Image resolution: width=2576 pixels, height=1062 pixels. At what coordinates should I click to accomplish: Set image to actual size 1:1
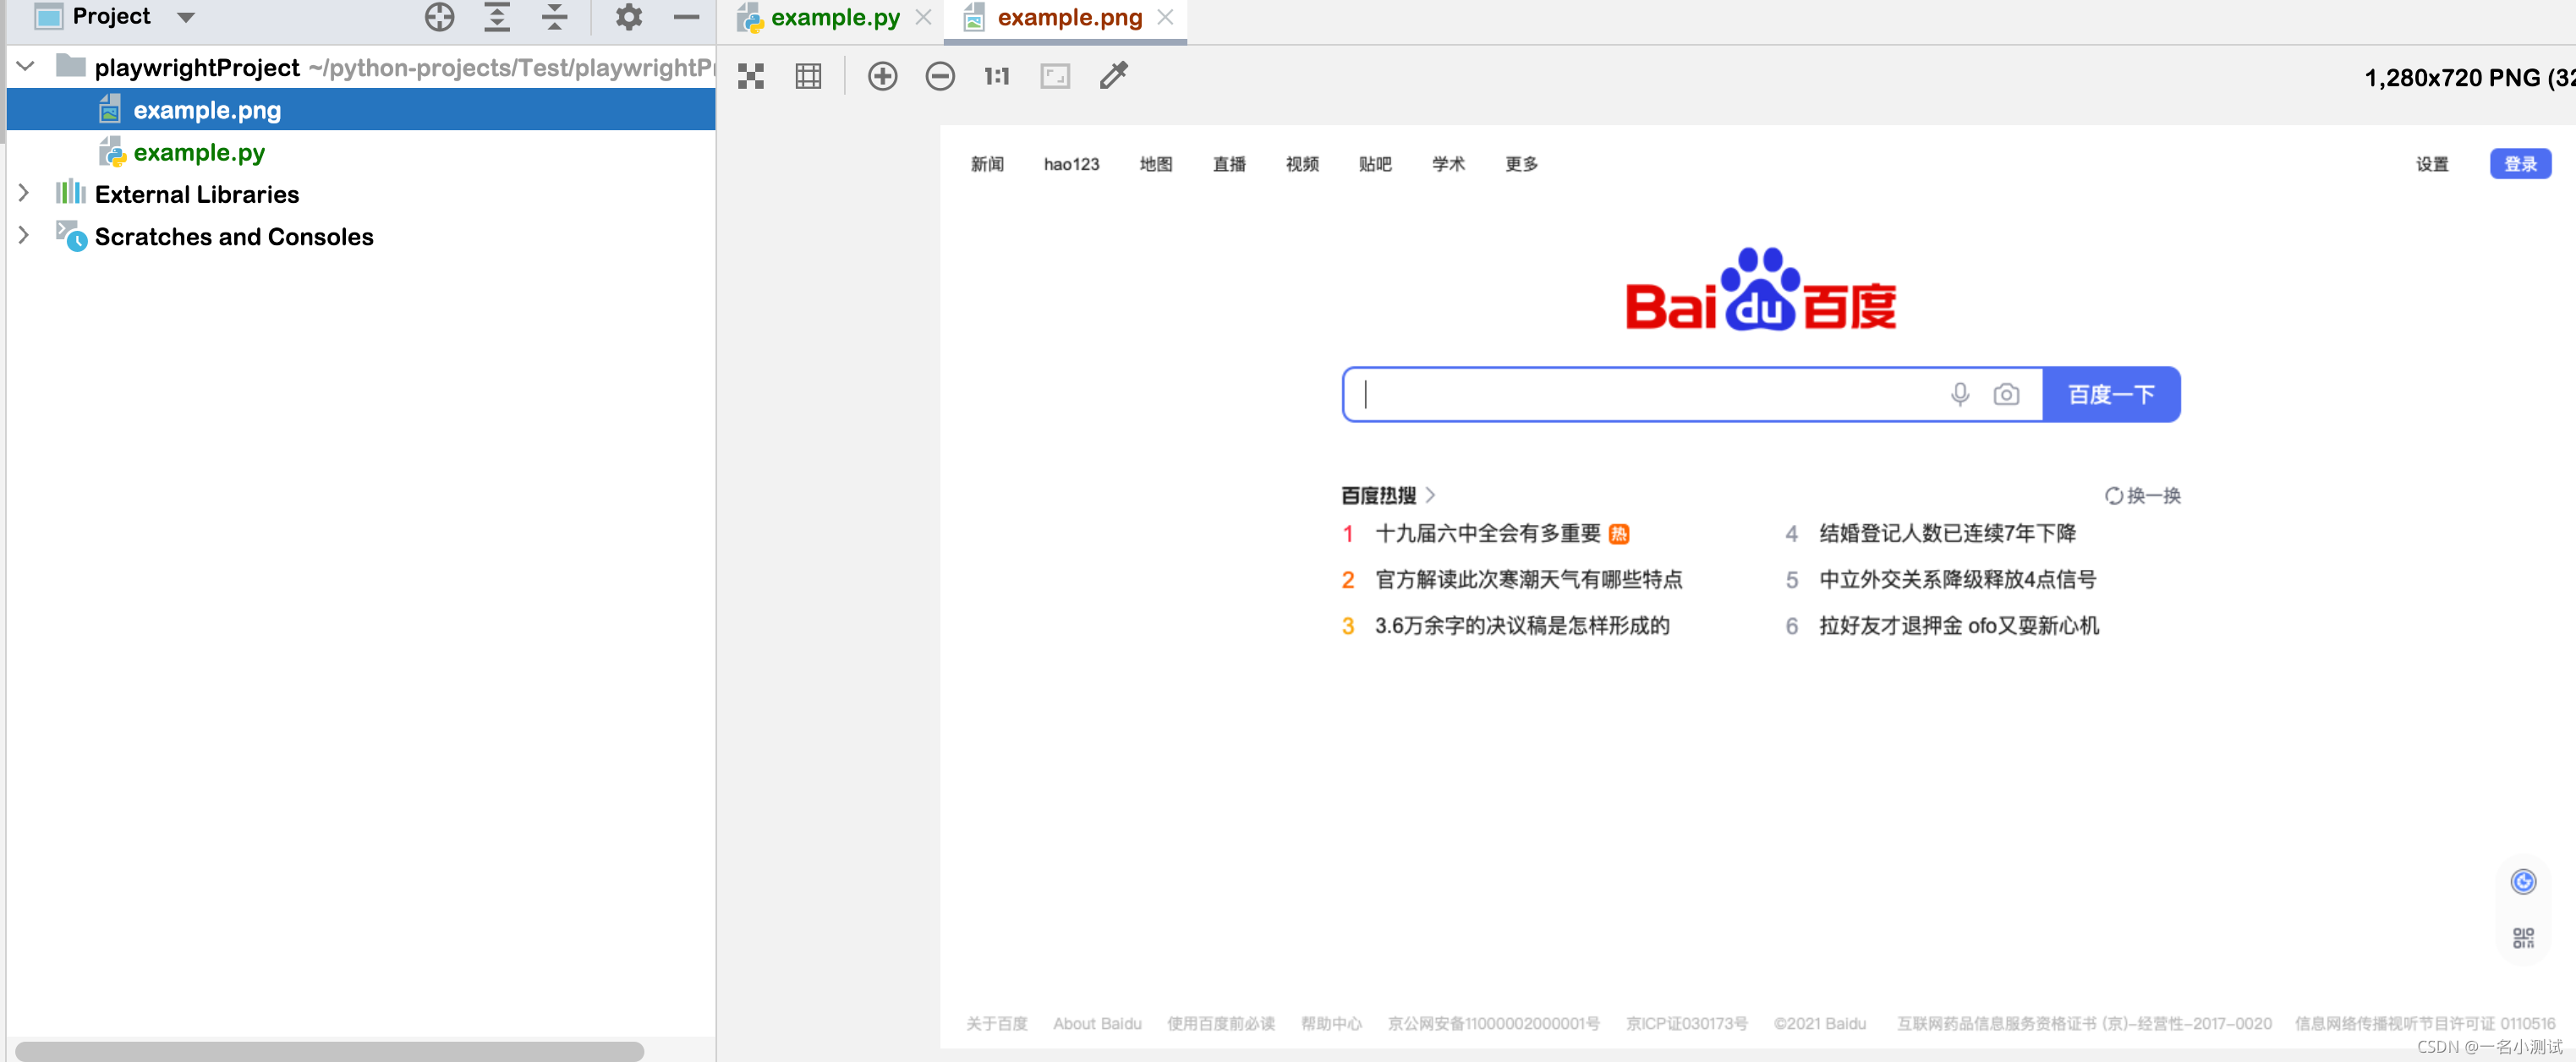(x=997, y=76)
